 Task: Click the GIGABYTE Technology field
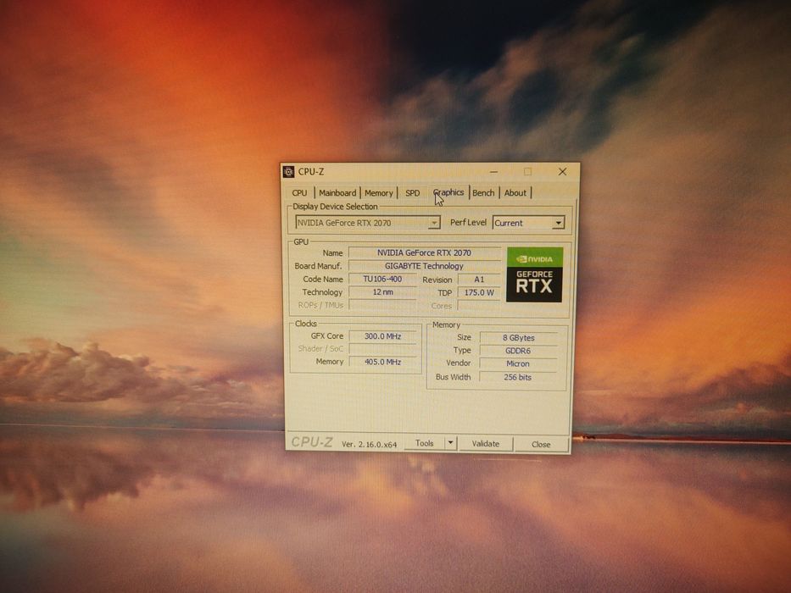click(424, 266)
